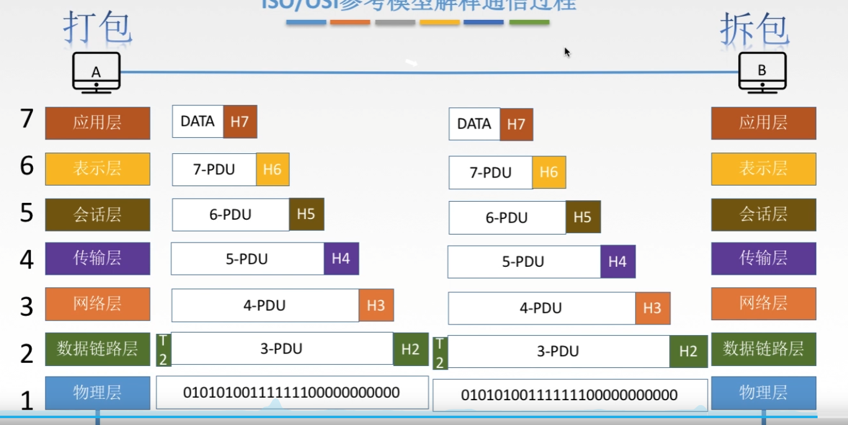Click layer number 2
848x425 pixels.
pos(26,354)
